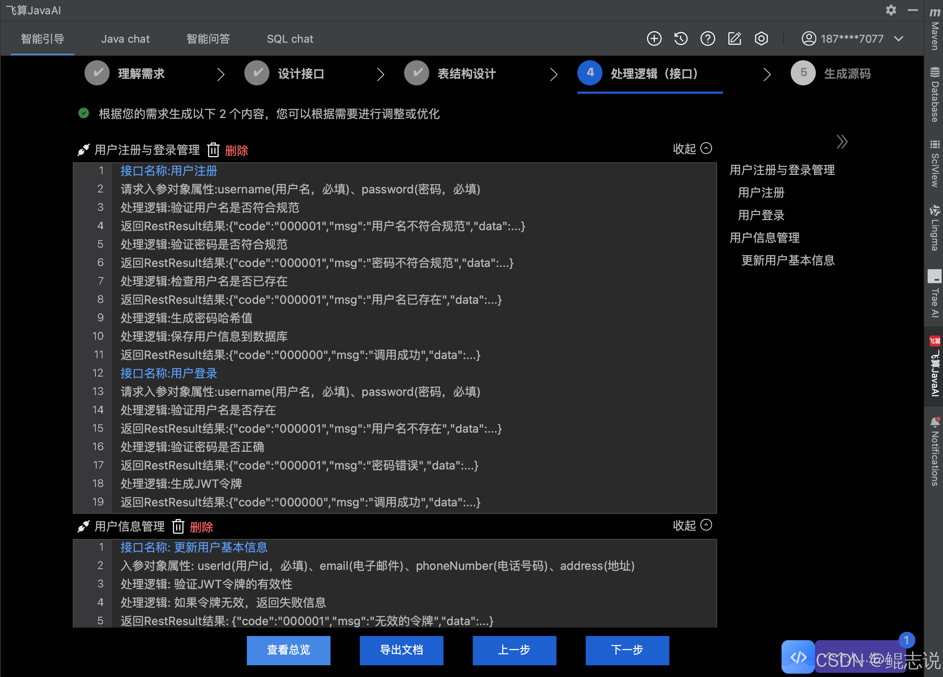Go to step 表结构设计
The width and height of the screenshot is (943, 677).
[450, 74]
